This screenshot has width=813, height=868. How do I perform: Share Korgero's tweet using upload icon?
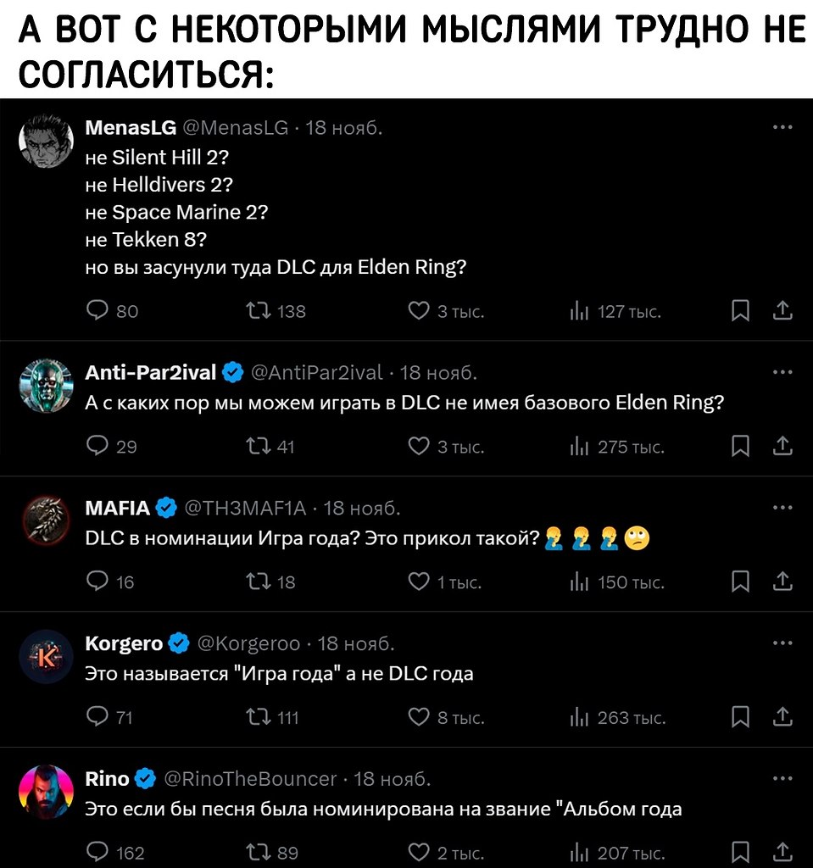[782, 717]
